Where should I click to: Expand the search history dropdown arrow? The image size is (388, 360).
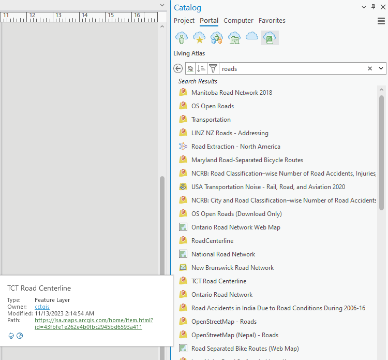381,68
